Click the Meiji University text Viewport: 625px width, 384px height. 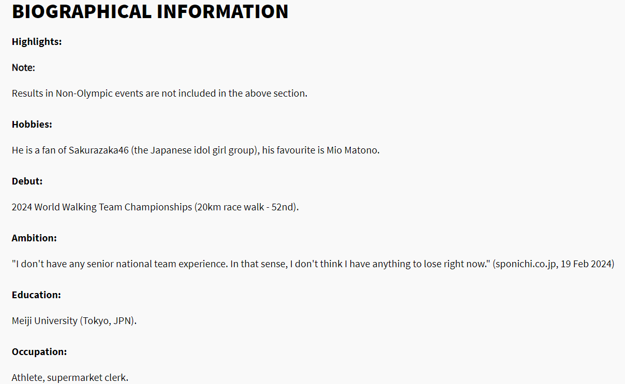coord(44,321)
